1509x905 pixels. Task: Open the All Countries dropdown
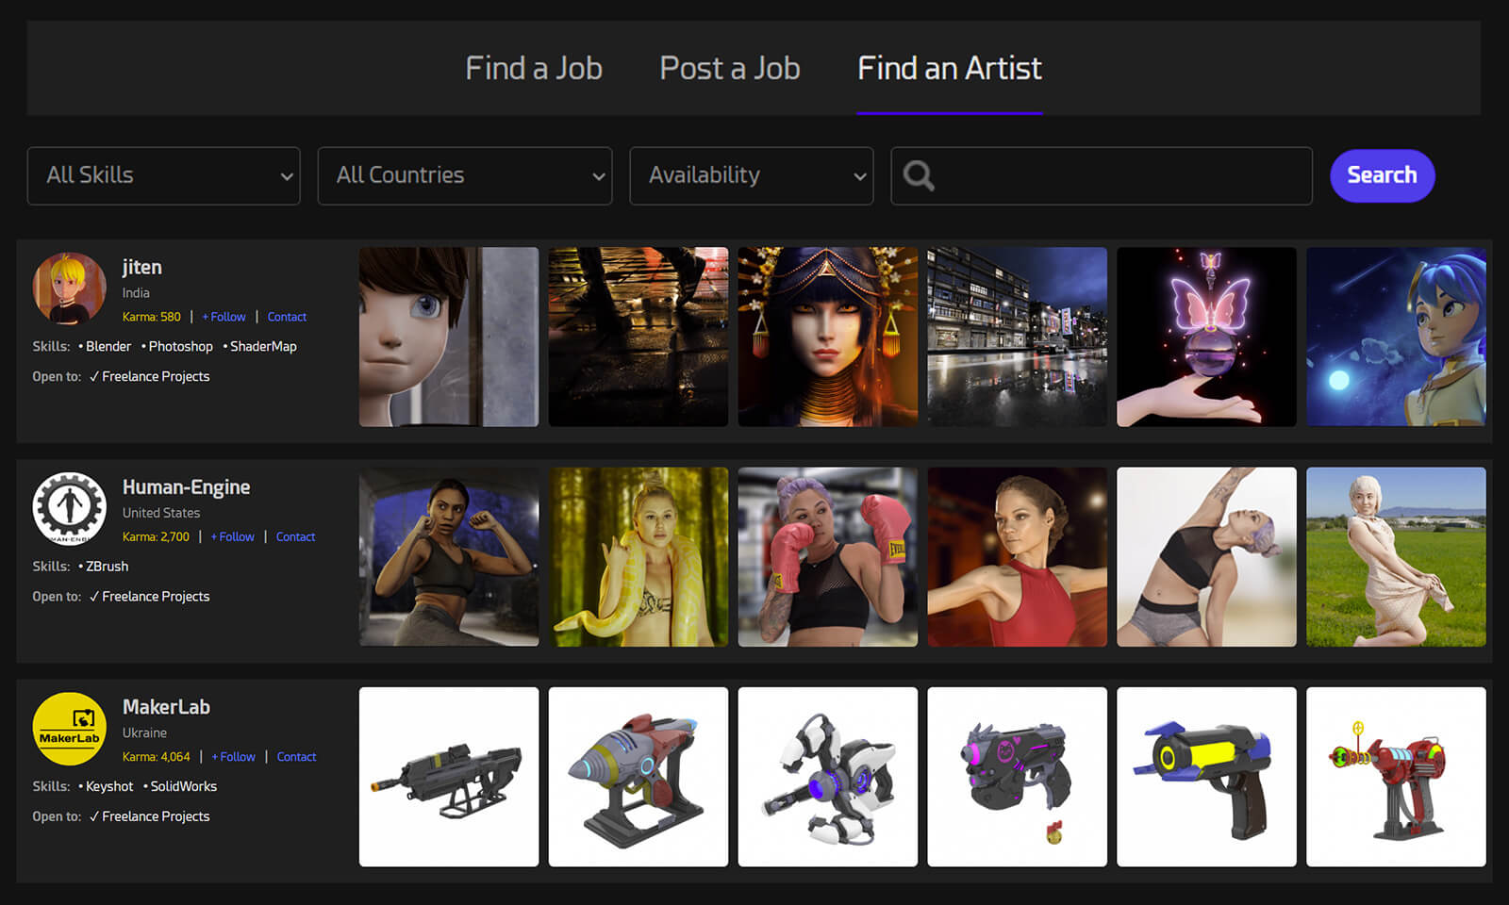pyautogui.click(x=465, y=175)
